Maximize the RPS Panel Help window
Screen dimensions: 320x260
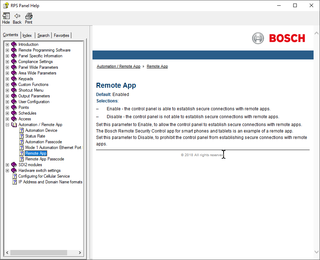(x=295, y=5)
